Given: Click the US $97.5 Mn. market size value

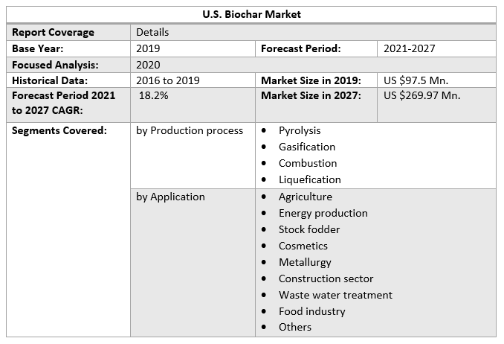Looking at the screenshot, I should pyautogui.click(x=416, y=80).
